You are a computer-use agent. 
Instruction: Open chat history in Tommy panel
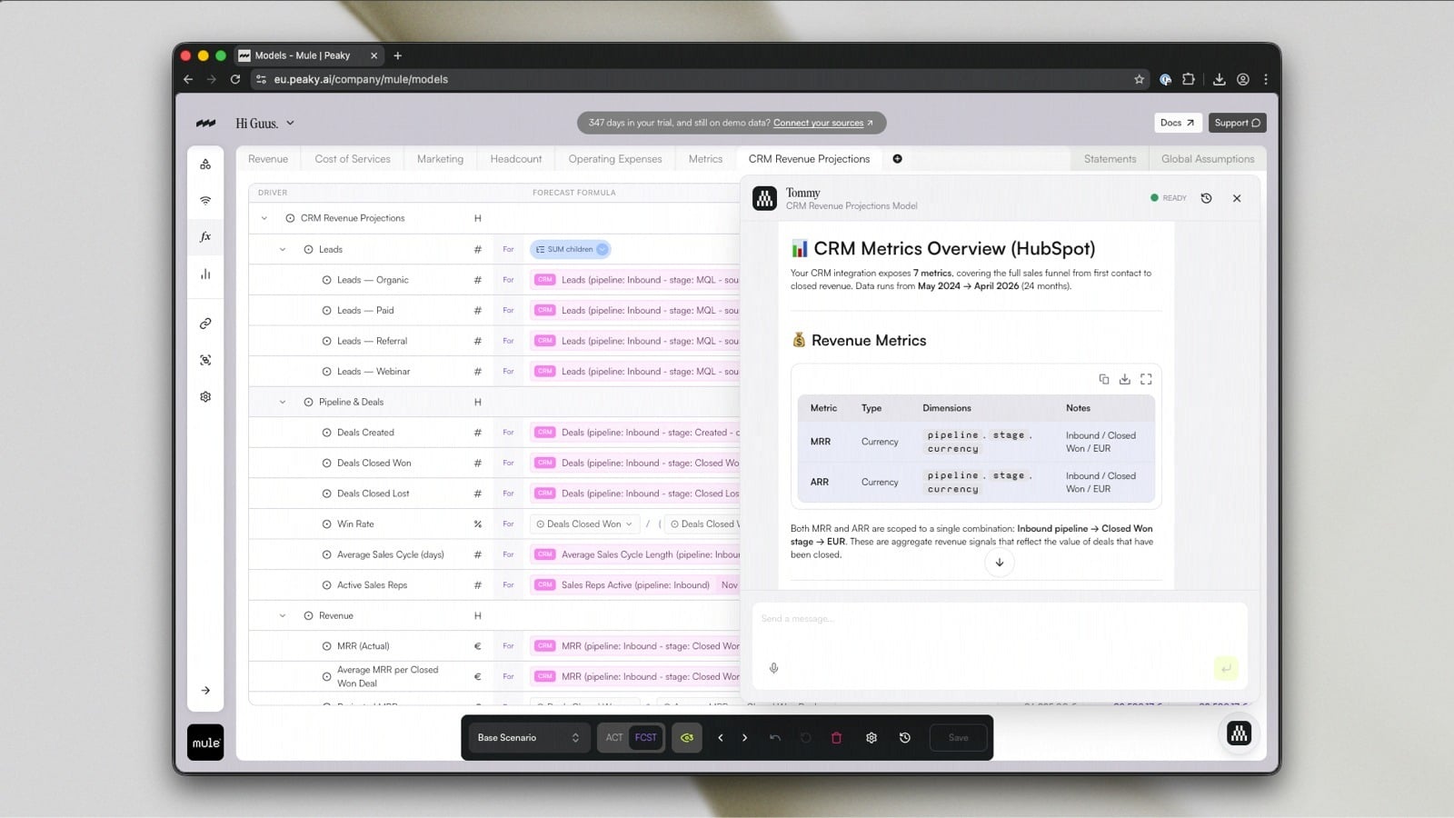click(1206, 198)
